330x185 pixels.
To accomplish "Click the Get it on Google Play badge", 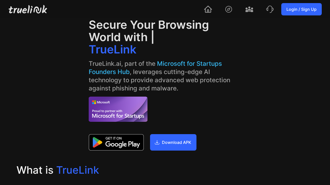I will [x=116, y=142].
